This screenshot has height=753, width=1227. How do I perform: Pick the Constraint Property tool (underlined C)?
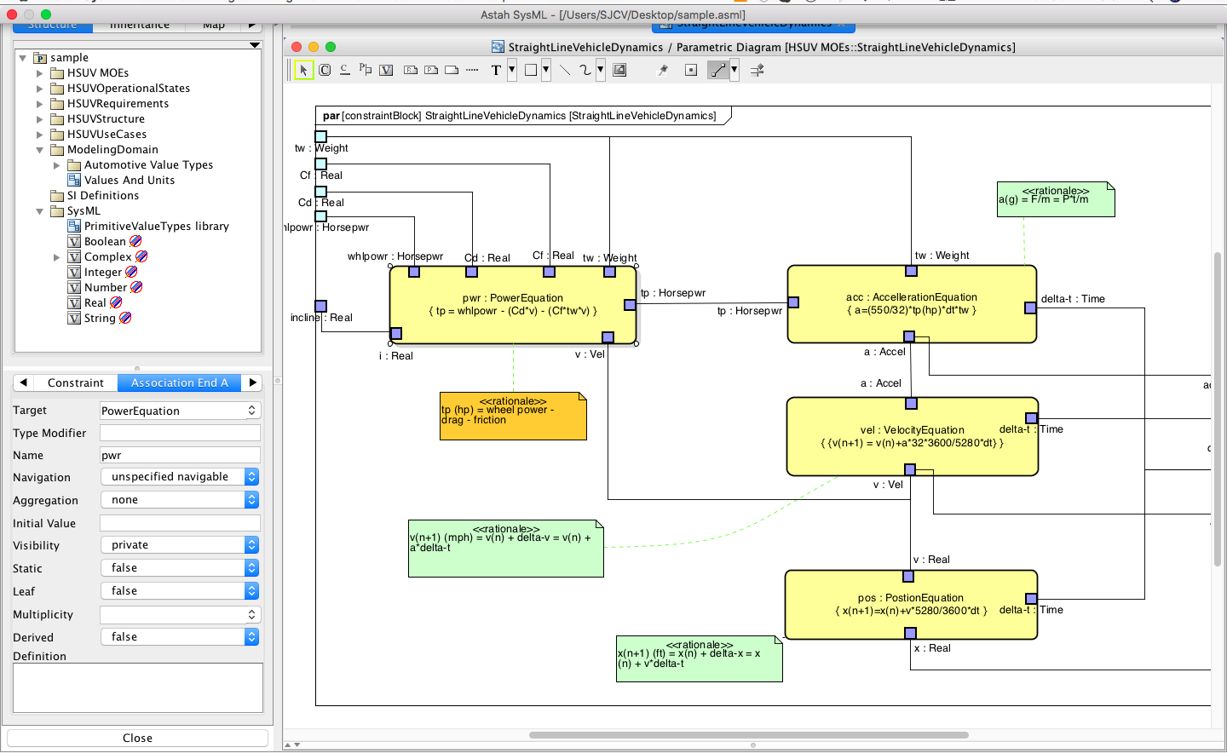click(345, 70)
